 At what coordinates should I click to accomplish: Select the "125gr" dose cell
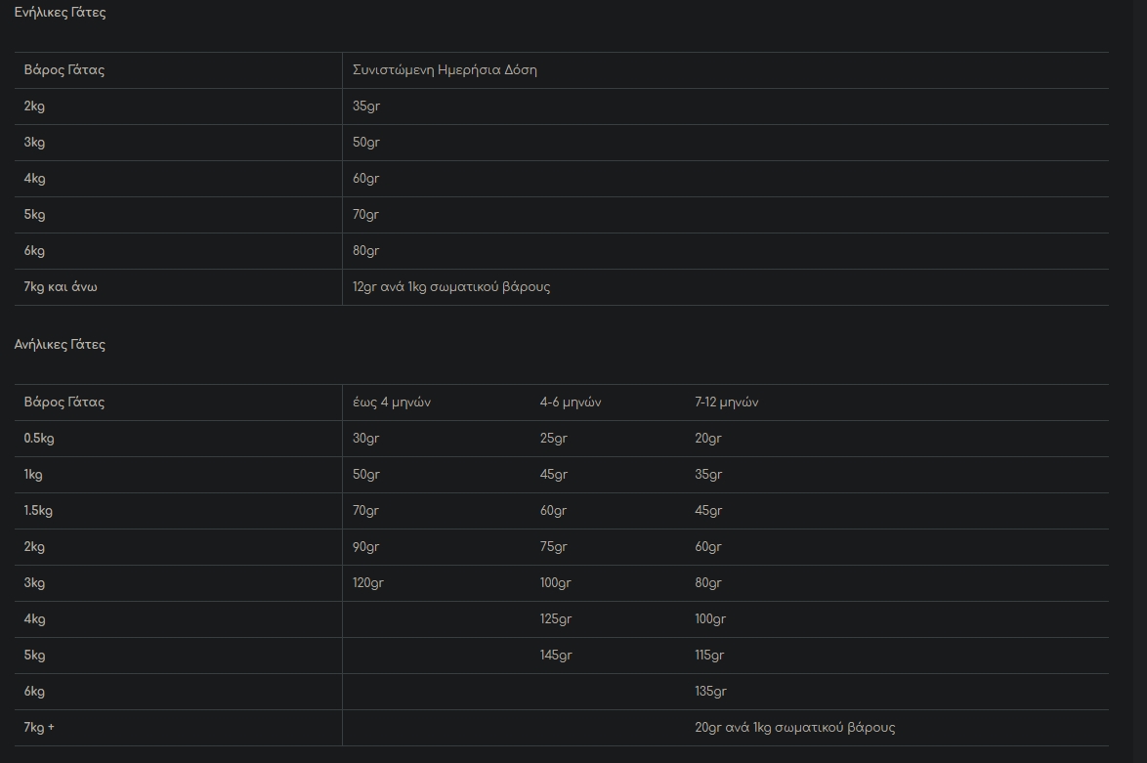pos(556,619)
